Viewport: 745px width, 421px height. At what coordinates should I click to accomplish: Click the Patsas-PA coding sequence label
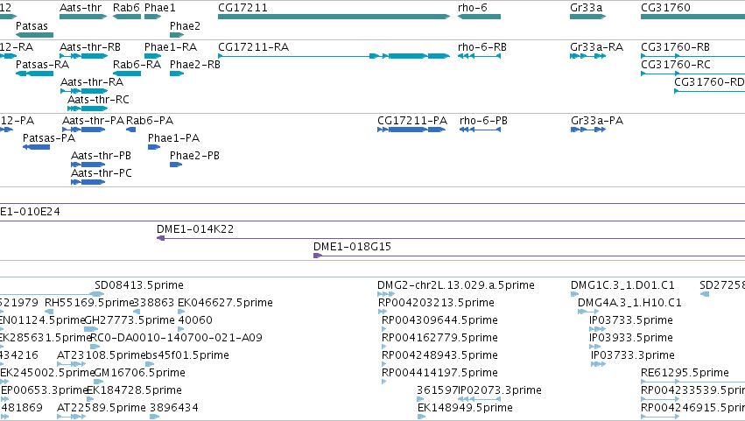click(49, 138)
